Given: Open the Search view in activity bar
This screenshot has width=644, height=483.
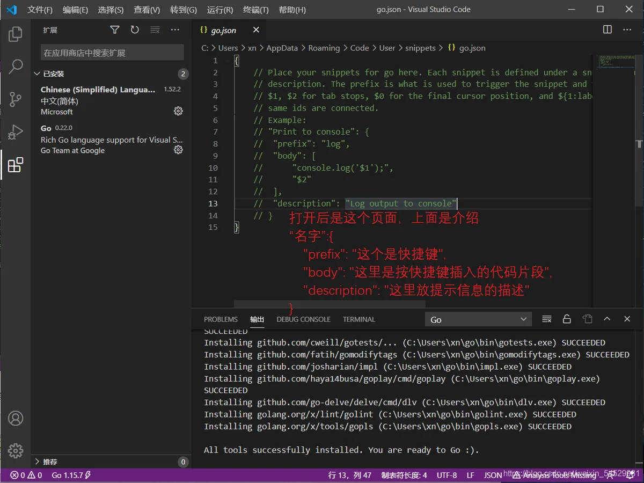Looking at the screenshot, I should click(16, 67).
